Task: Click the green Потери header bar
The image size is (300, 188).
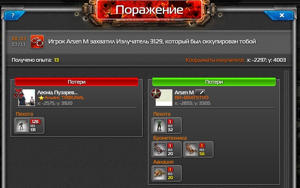Action: (x=214, y=82)
